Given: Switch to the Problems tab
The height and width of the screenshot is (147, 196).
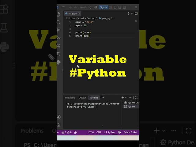Looking at the screenshot, I should 70,98.
